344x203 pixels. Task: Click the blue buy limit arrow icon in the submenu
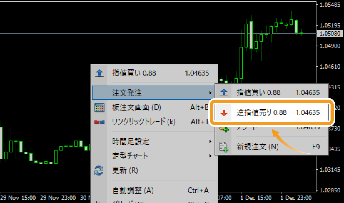(224, 92)
